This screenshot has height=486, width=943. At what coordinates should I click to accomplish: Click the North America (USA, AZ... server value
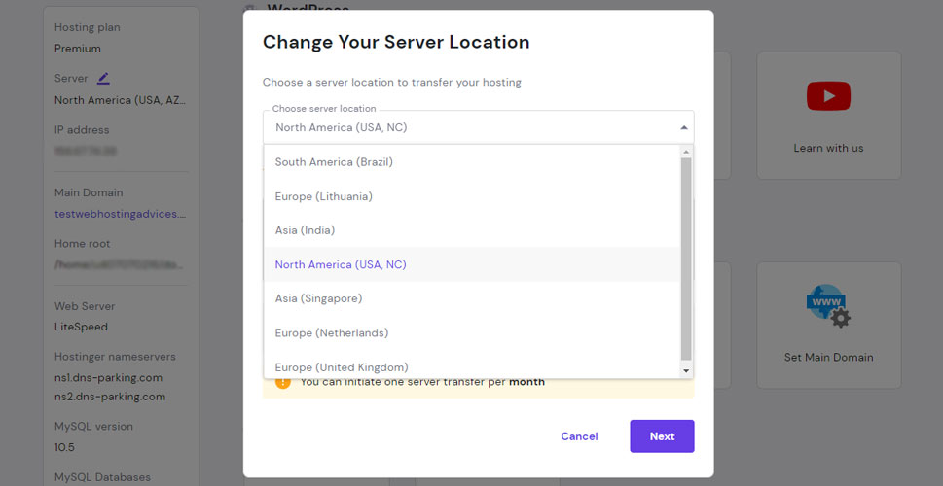pyautogui.click(x=121, y=100)
